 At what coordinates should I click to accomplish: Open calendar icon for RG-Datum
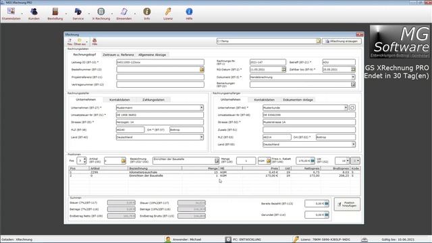(x=283, y=70)
